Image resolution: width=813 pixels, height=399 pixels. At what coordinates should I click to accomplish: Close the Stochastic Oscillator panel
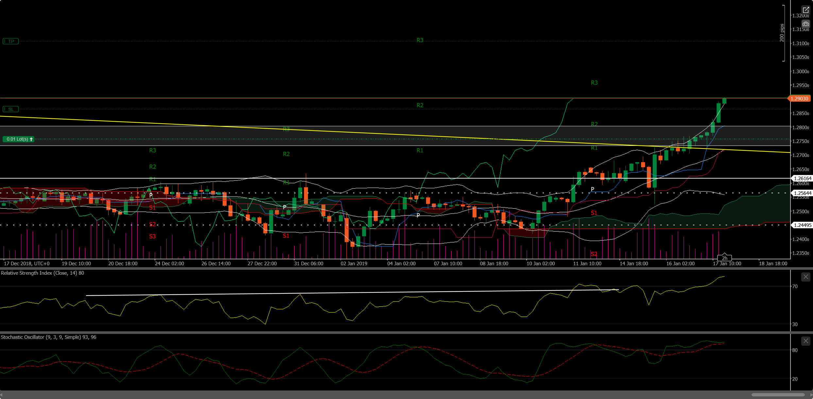806,341
